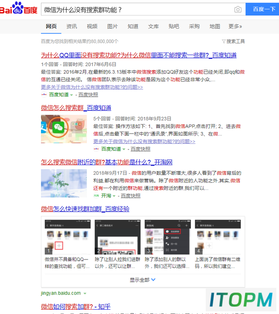
Task: Expand steps with 显示全部
Action: pos(143,280)
